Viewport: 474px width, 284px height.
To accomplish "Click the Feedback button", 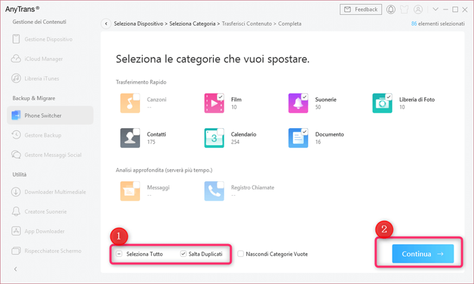I will 361,9.
